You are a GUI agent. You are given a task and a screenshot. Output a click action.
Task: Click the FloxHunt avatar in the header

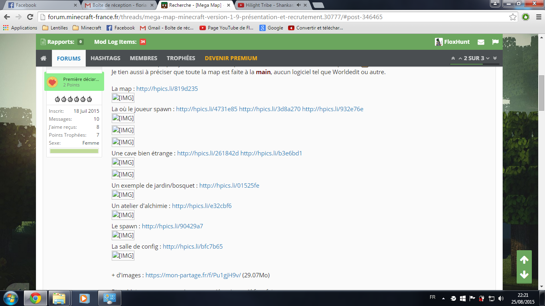tap(439, 42)
